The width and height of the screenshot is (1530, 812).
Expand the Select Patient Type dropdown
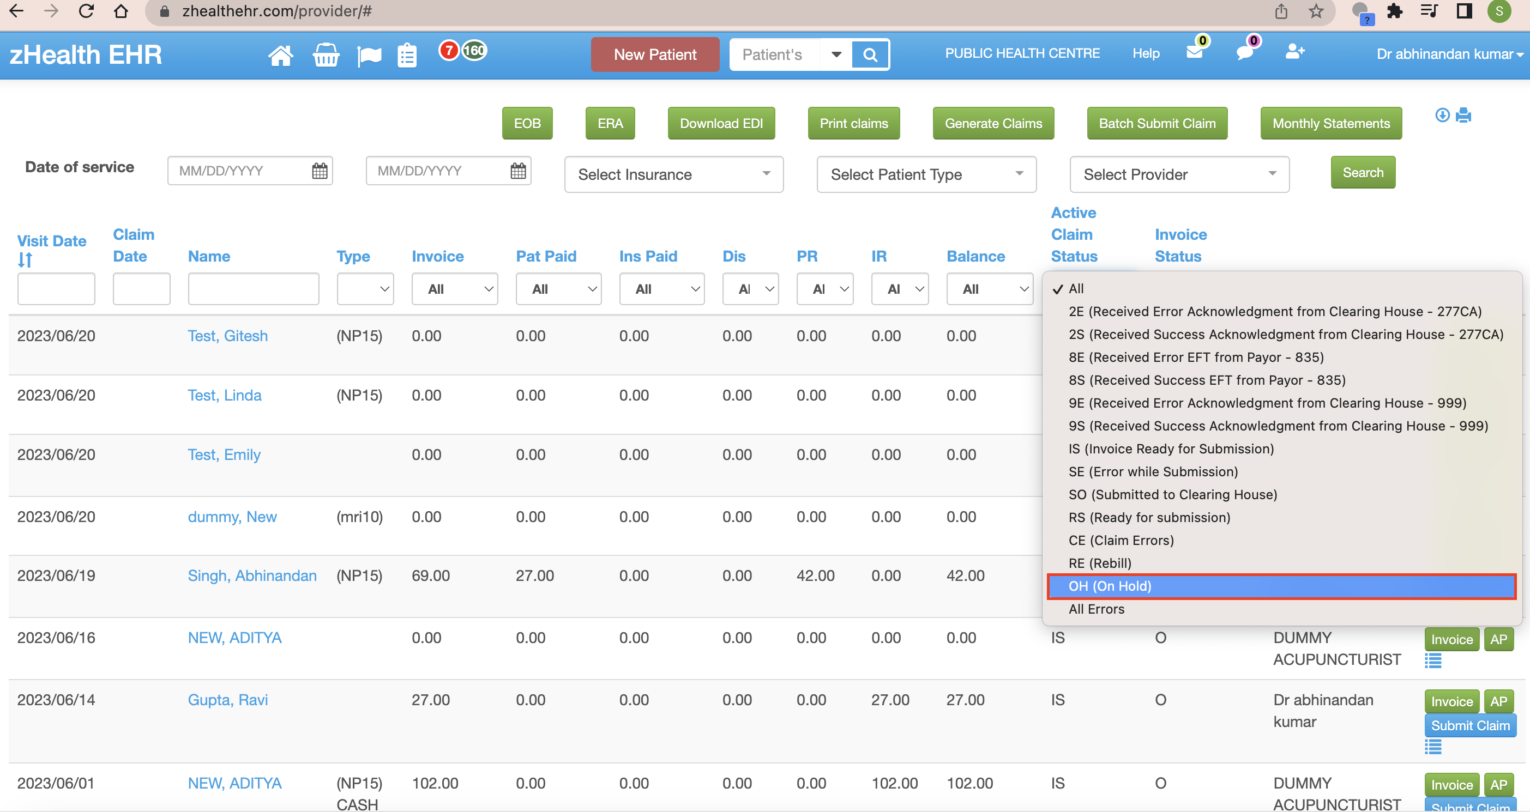[926, 174]
